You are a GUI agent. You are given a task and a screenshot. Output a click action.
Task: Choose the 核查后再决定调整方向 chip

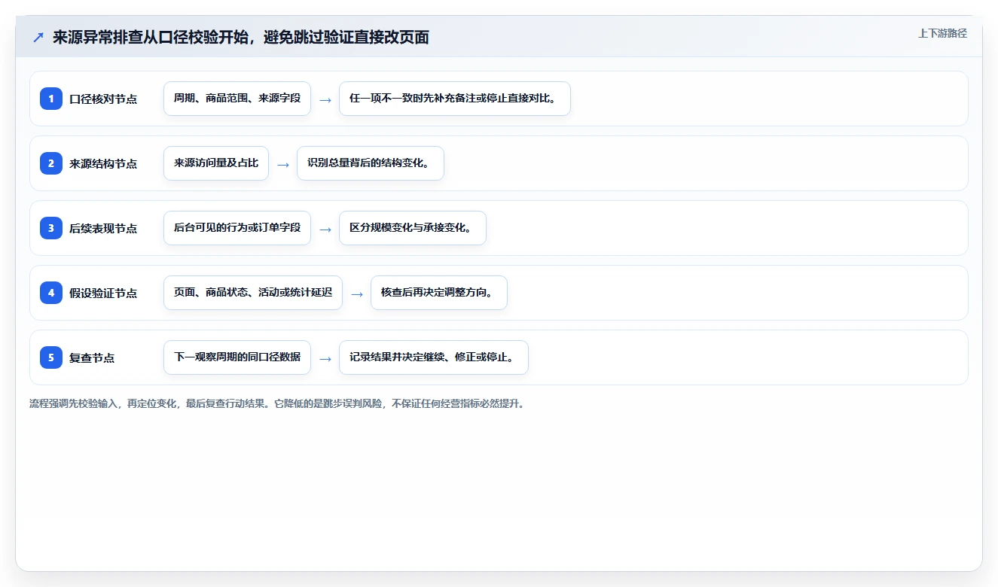tap(439, 293)
